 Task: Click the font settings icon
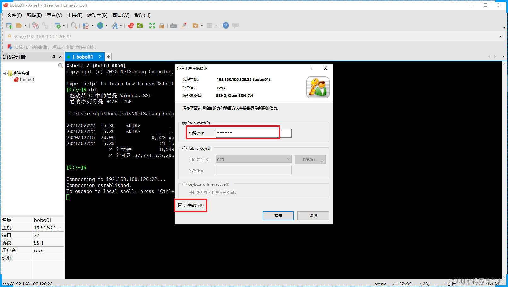click(114, 25)
